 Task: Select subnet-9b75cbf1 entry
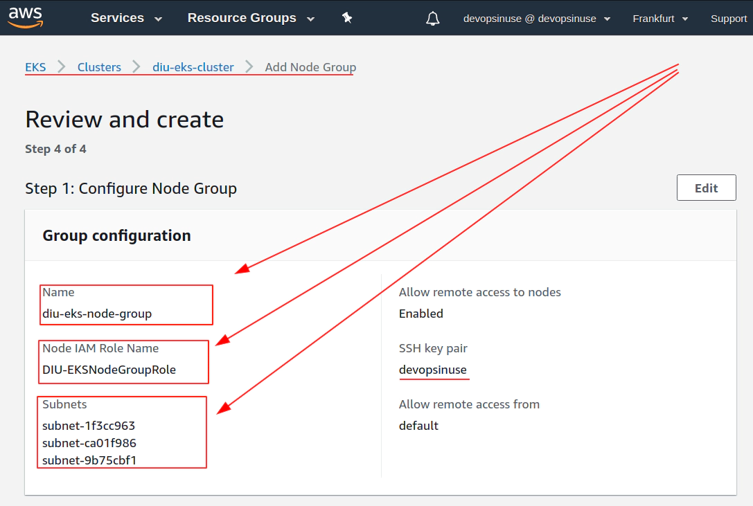[89, 460]
